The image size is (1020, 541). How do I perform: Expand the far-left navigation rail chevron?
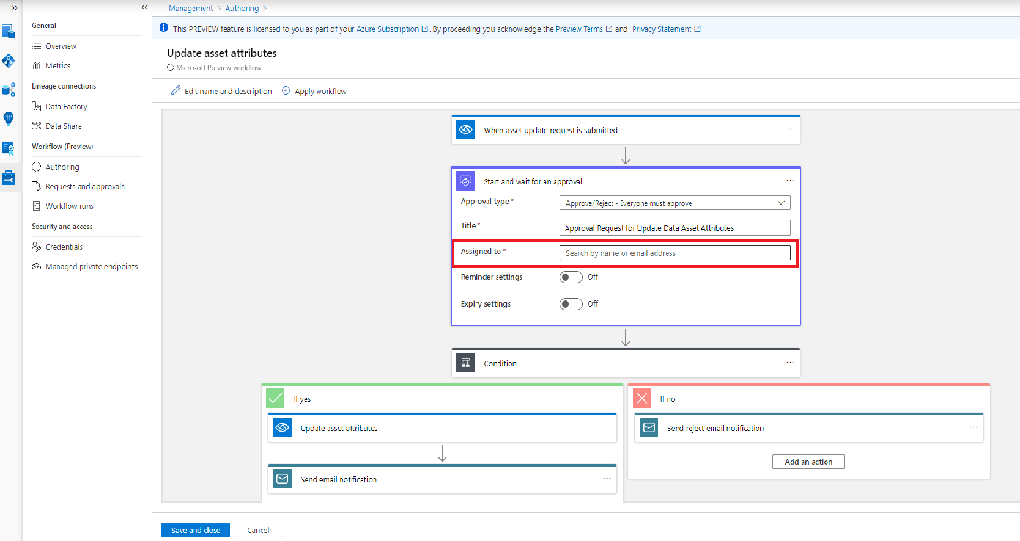pos(14,8)
